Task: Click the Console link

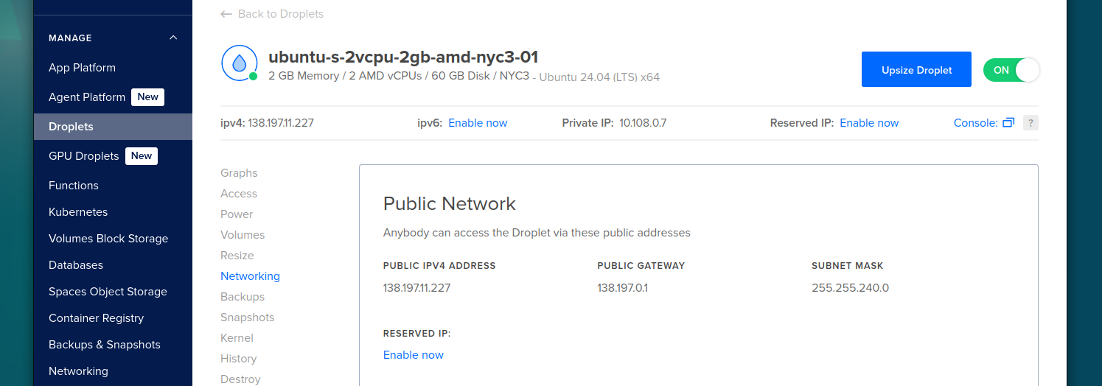Action: 975,123
